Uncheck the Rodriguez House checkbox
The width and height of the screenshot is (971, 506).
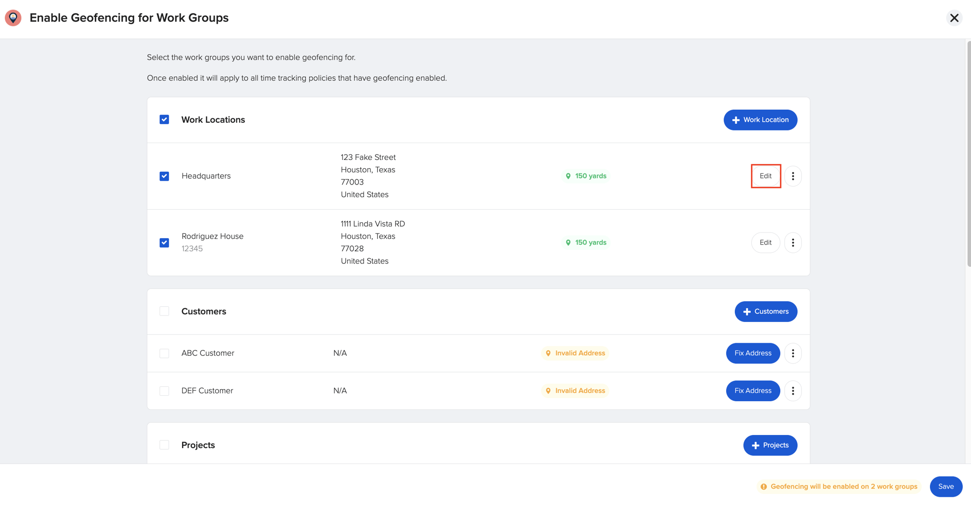(164, 243)
